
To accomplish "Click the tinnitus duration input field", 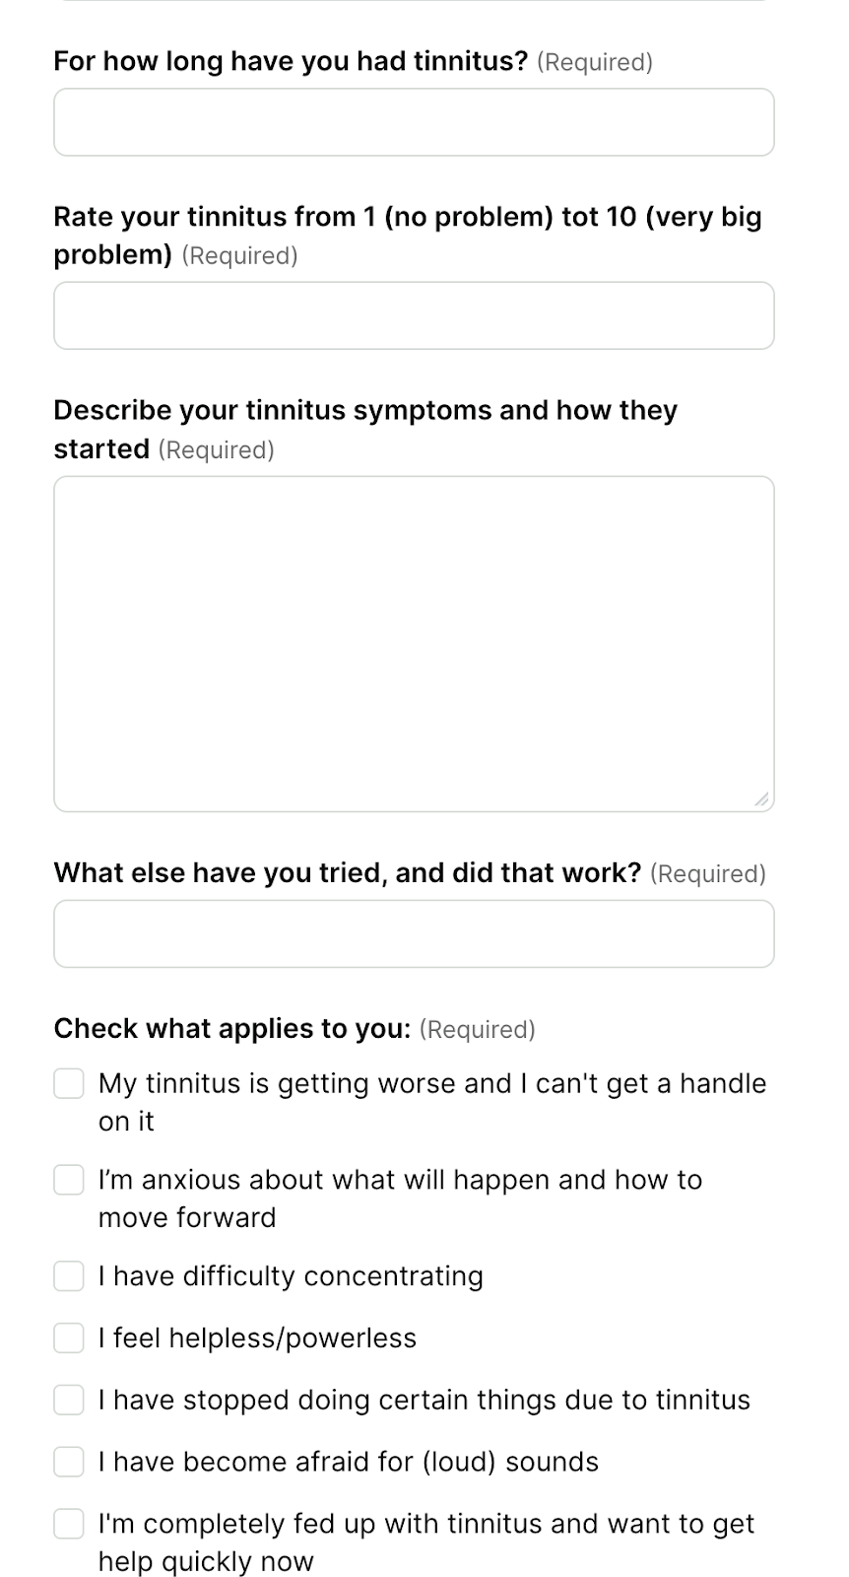I will tap(414, 122).
